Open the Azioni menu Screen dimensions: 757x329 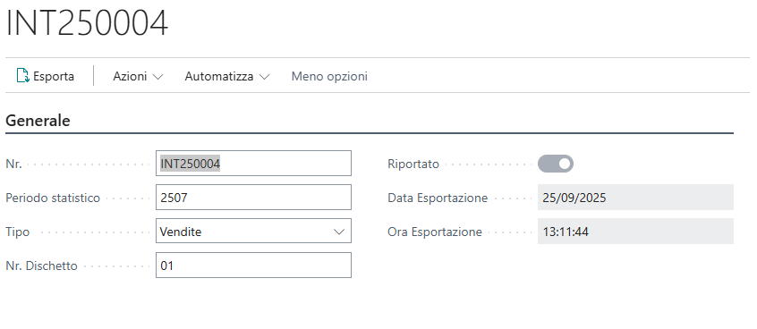[138, 76]
